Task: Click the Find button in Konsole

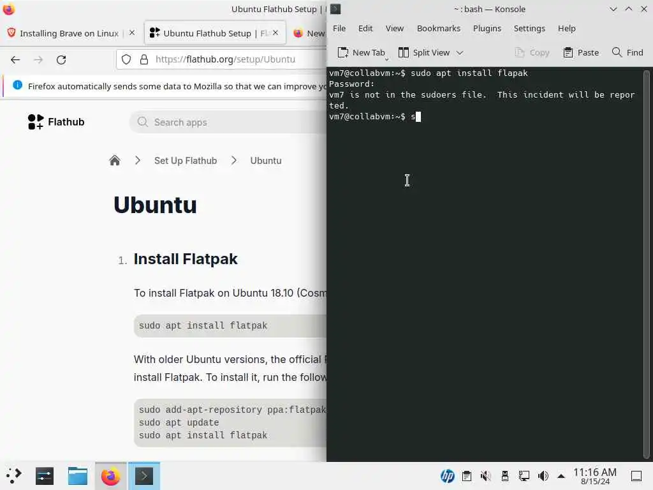Action: (627, 52)
